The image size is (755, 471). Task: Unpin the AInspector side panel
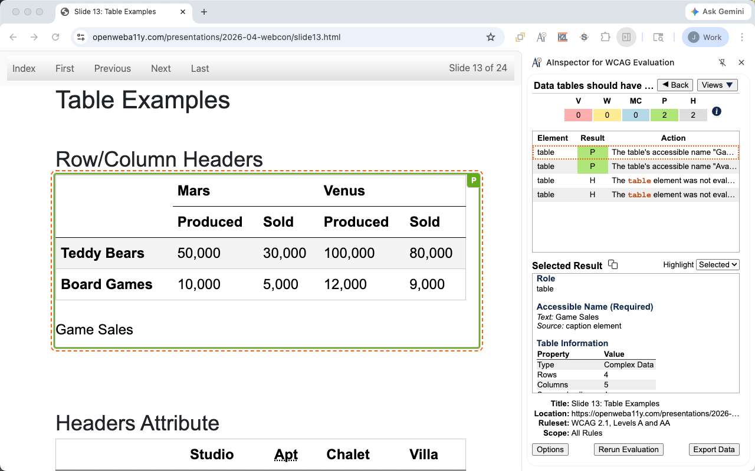click(722, 62)
